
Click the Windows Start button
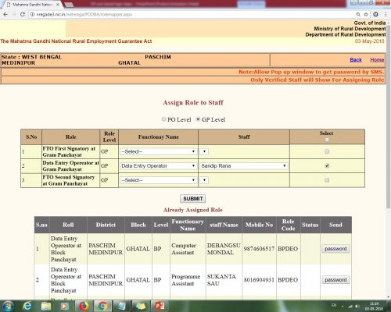click(x=8, y=306)
